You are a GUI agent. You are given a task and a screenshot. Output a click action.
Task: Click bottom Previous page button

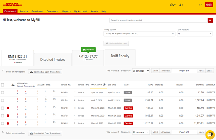pos(165,132)
